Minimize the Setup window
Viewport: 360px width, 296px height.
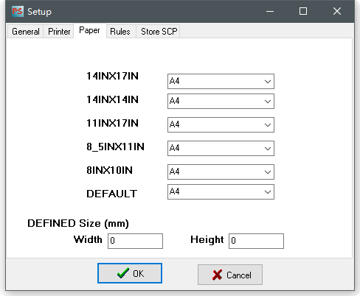pyautogui.click(x=270, y=11)
